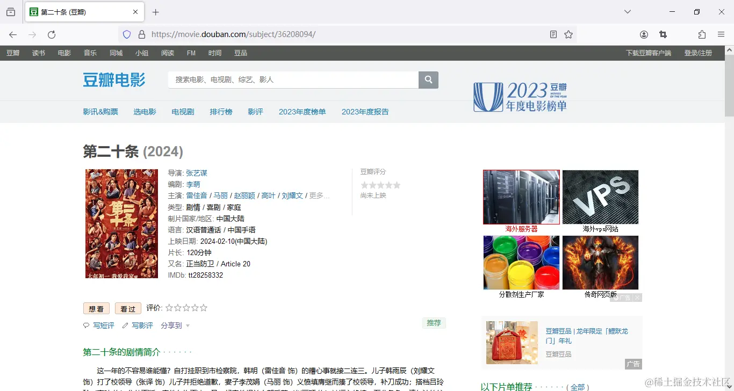Close the 第二十条 (豆瓣) tab
Viewport: 734px width, 391px height.
[135, 12]
